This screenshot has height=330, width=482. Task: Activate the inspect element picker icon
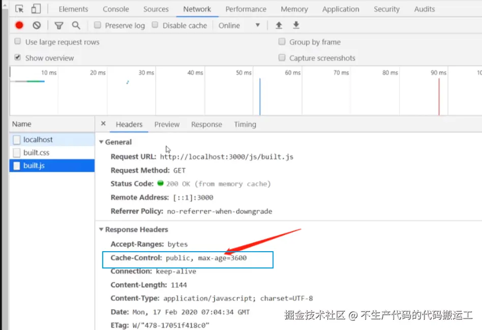[x=19, y=9]
